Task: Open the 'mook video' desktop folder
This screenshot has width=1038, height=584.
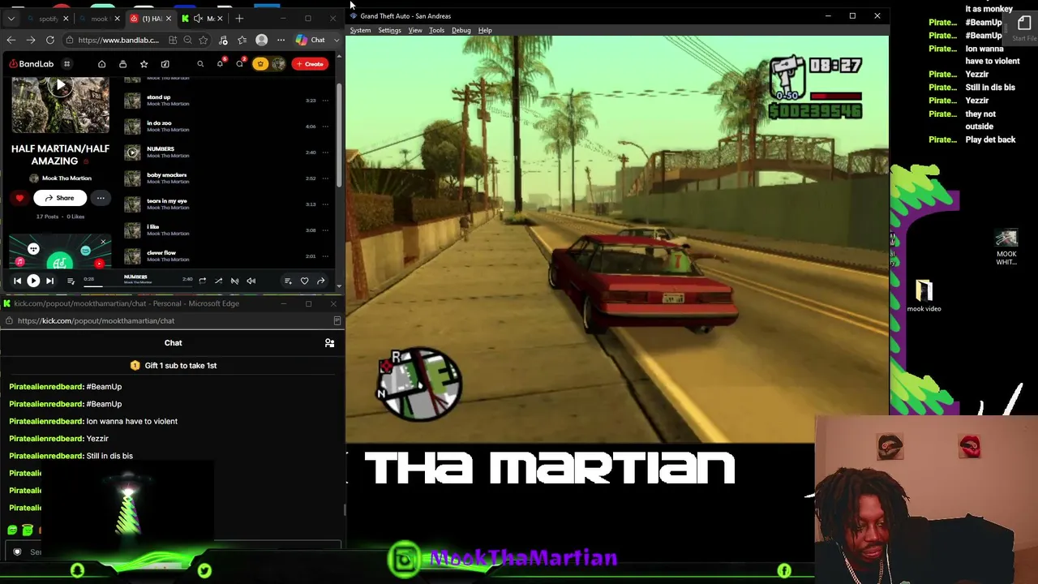Action: [x=924, y=296]
